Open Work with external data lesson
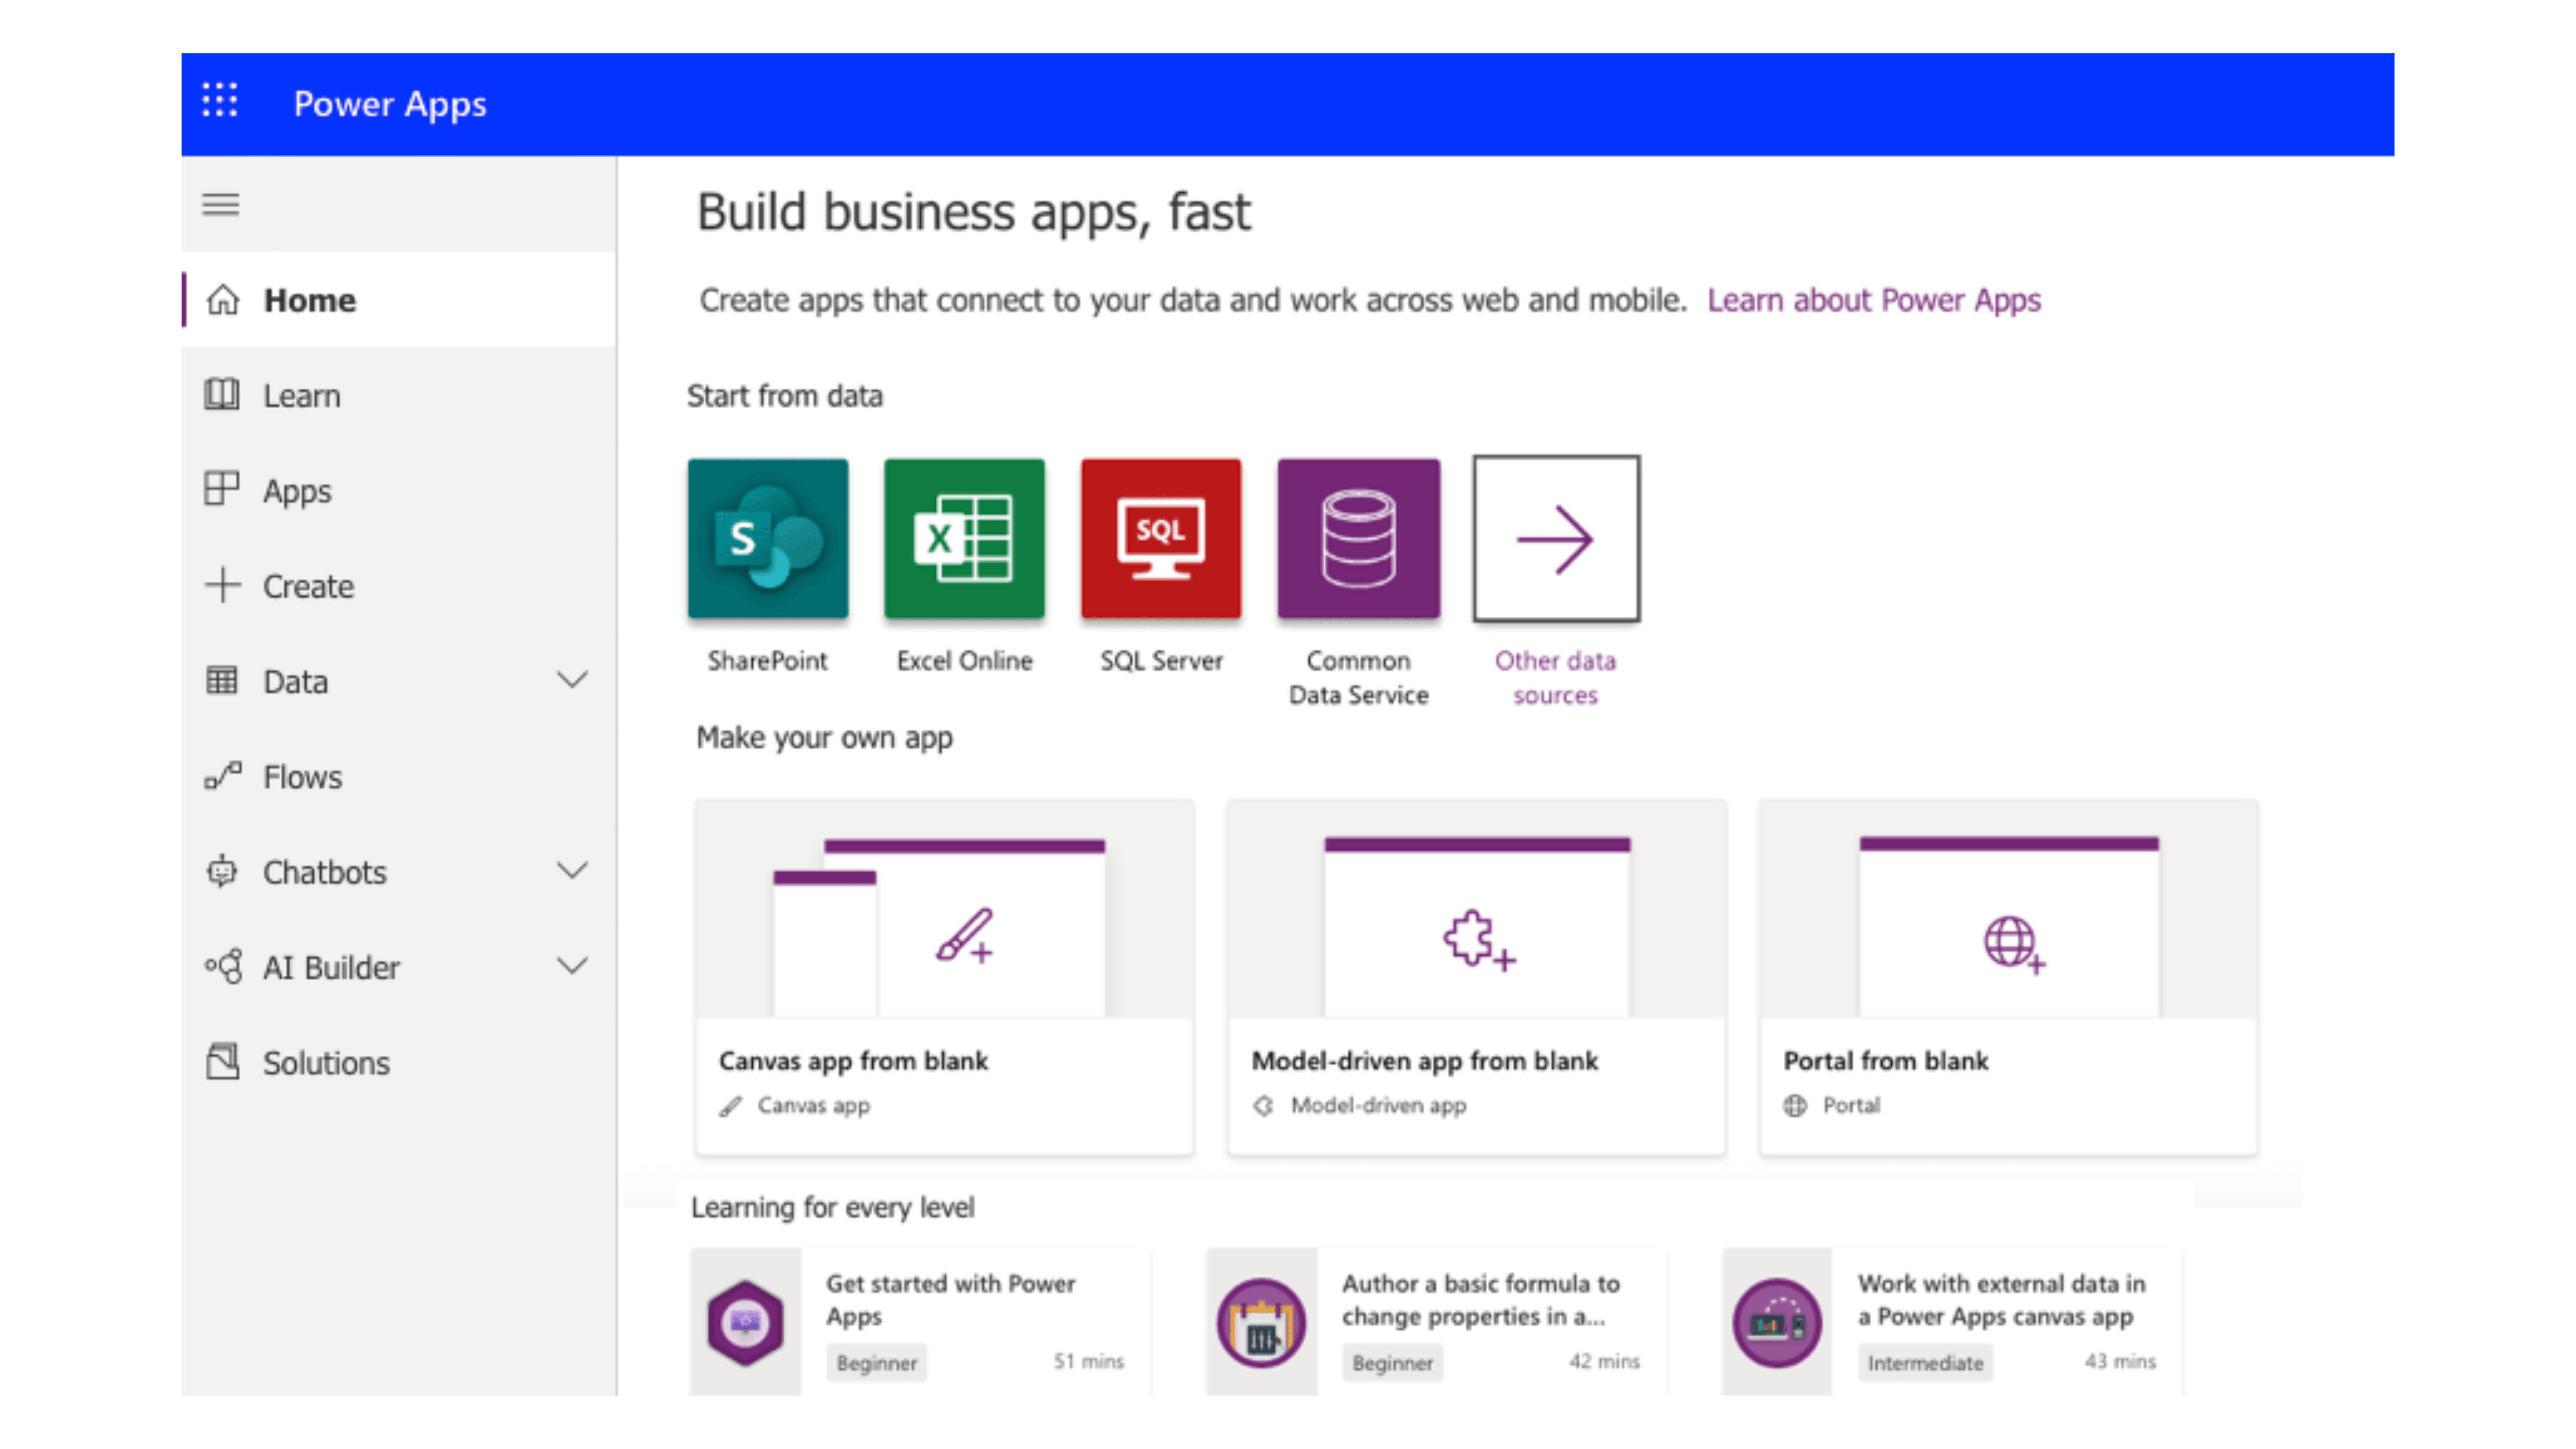2576x1449 pixels. 1999,1300
